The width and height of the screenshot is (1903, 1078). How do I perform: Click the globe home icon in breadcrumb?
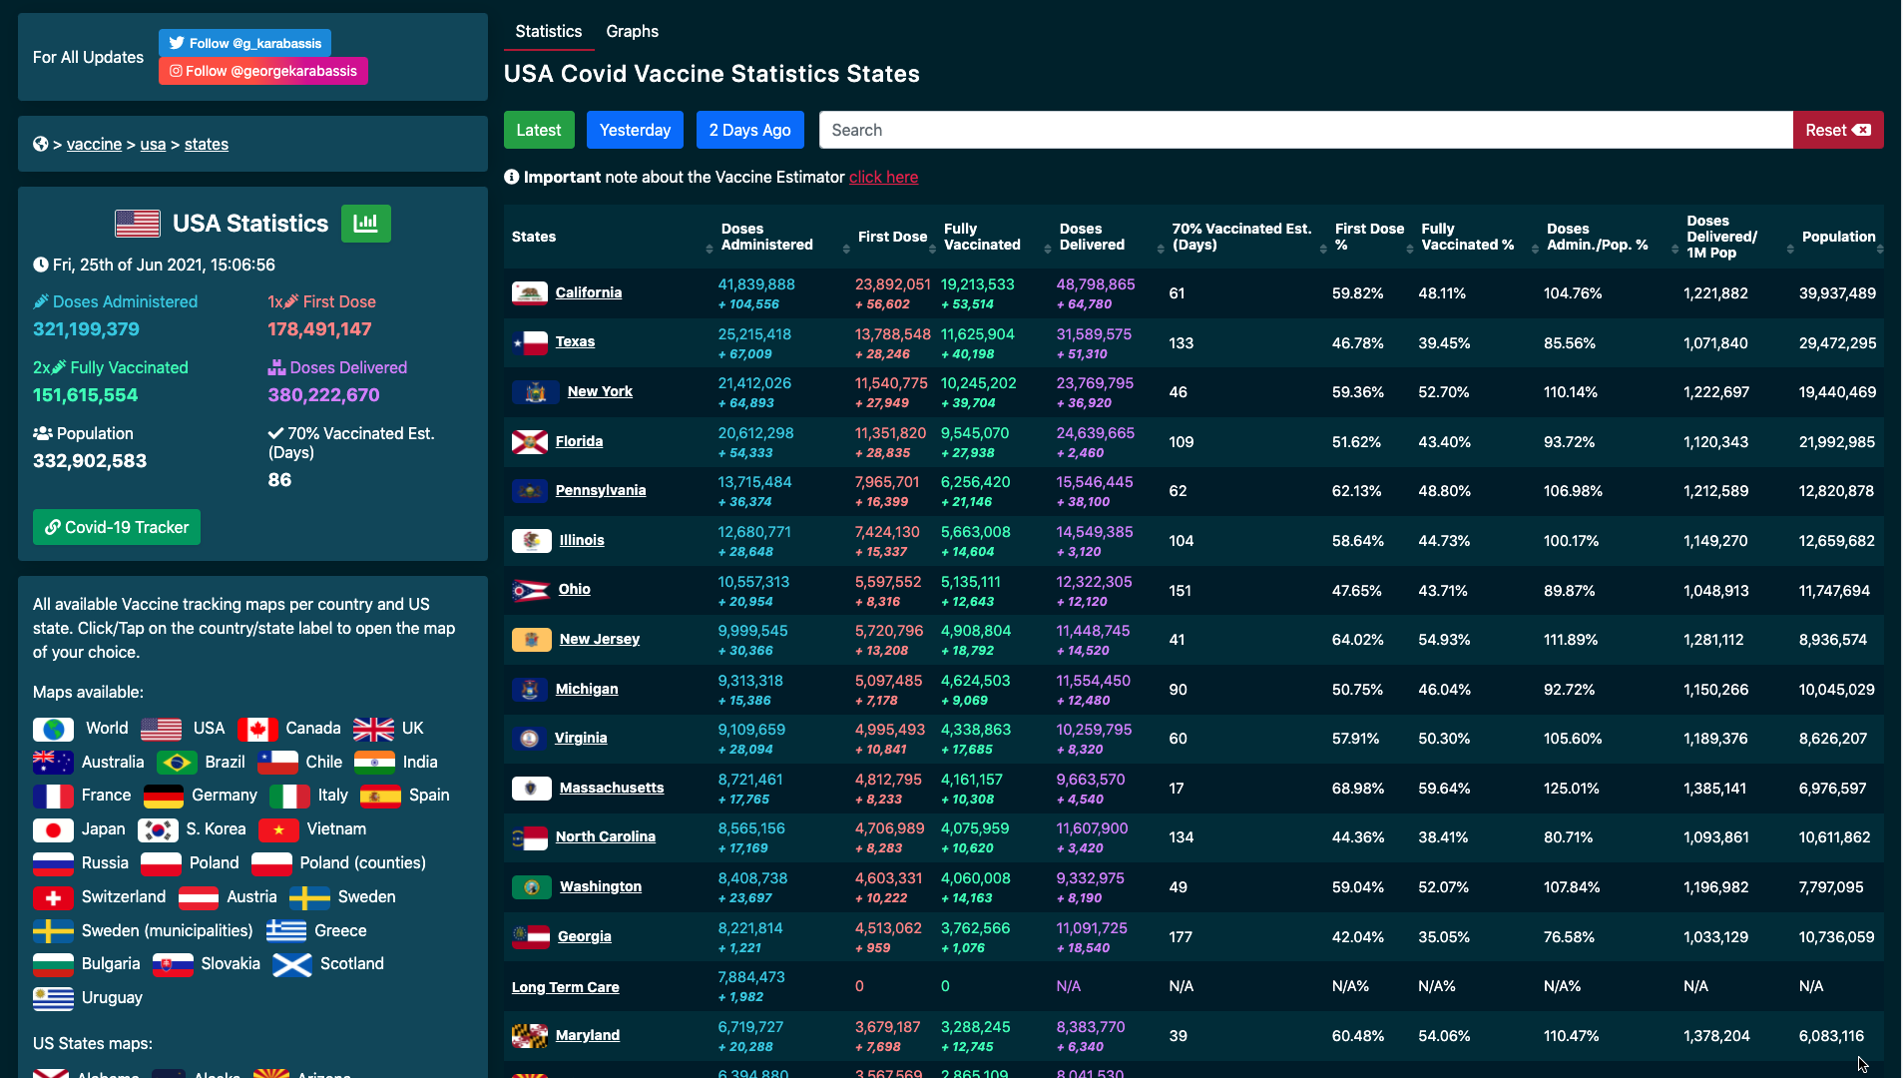click(x=41, y=144)
